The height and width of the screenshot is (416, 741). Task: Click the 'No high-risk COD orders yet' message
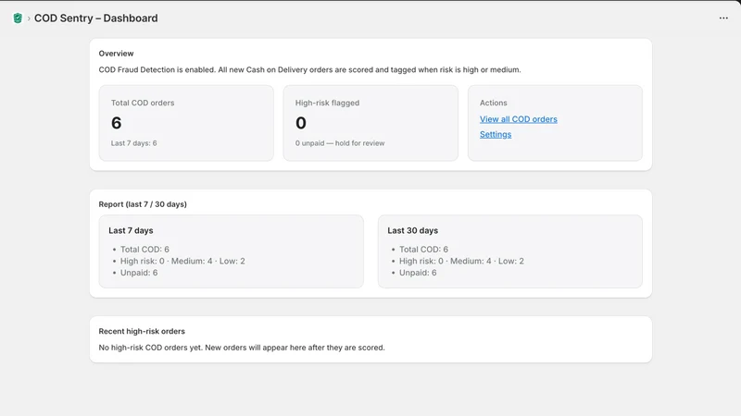242,348
